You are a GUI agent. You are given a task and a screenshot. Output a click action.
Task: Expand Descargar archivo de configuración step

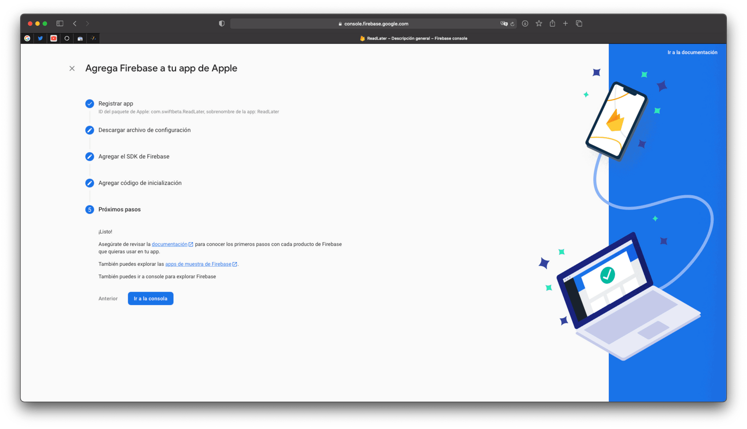[x=145, y=130]
